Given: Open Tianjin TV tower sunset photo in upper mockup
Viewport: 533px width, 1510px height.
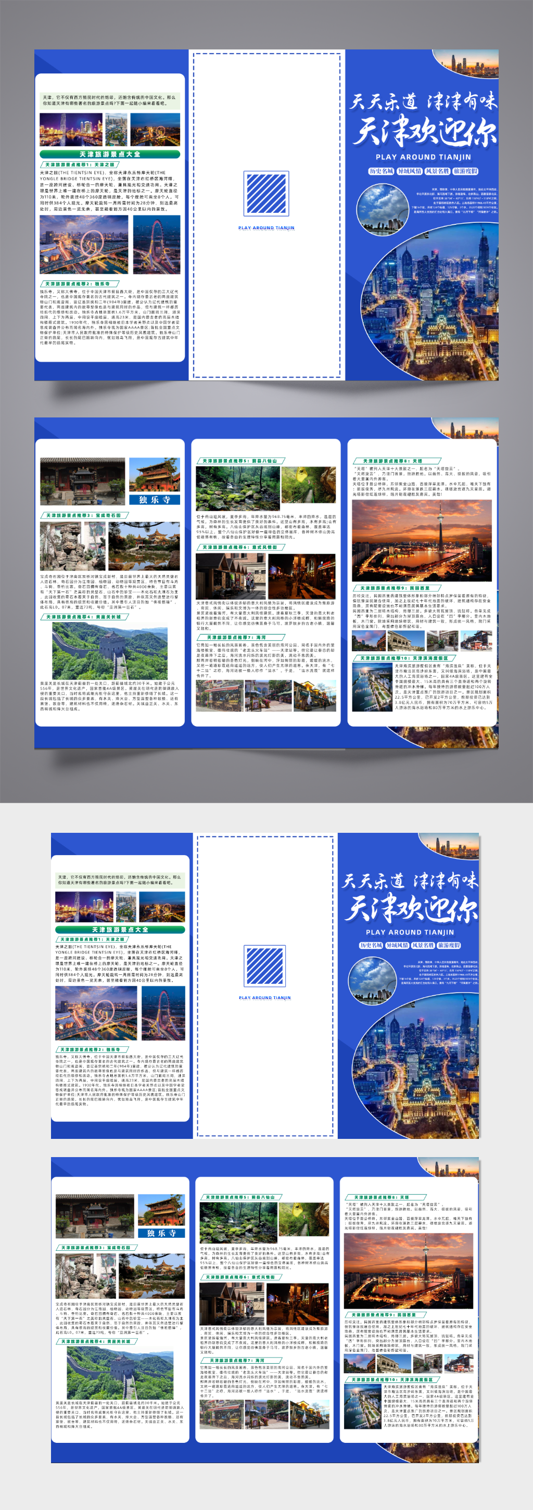Looking at the screenshot, I should (422, 540).
